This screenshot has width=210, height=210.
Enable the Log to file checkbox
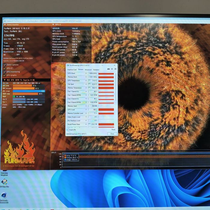[x=68, y=130]
